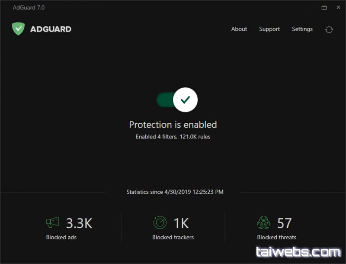Click the "Statistics since" date text

(x=175, y=192)
